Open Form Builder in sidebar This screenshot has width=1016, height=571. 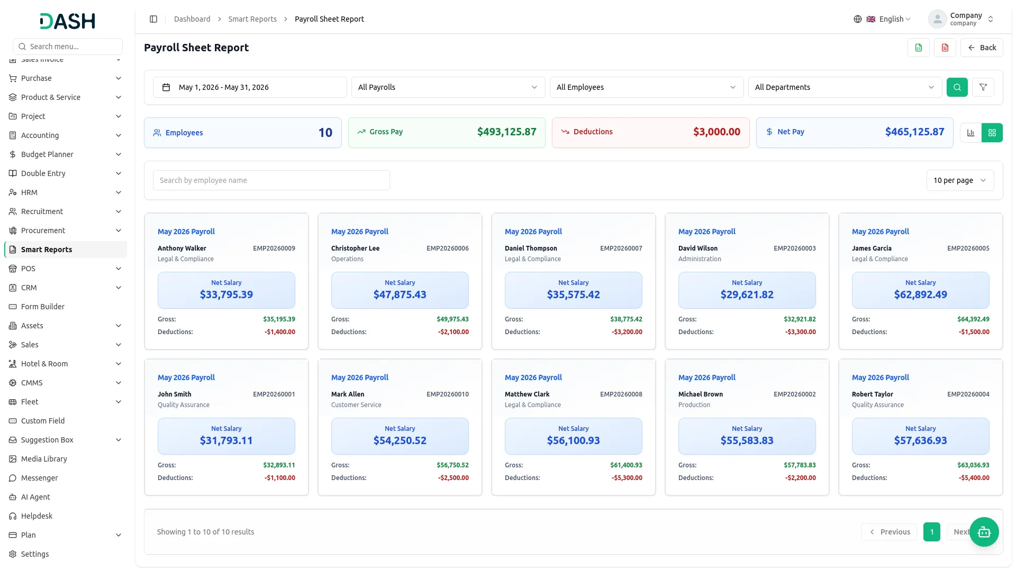pyautogui.click(x=66, y=307)
